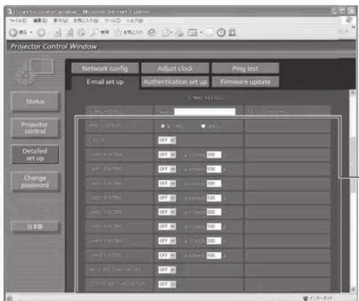Screen dimensions: 359x301
Task: Click the Projector control sidebar button
Action: (35, 128)
